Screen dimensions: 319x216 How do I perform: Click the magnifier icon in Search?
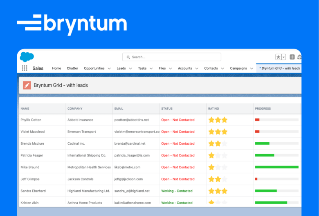[x=128, y=57]
